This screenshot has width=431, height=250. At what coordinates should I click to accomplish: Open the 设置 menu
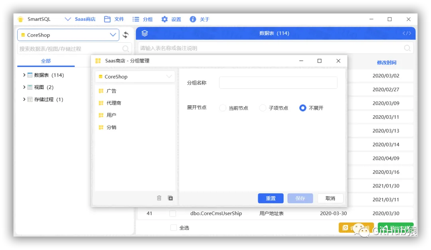(171, 19)
